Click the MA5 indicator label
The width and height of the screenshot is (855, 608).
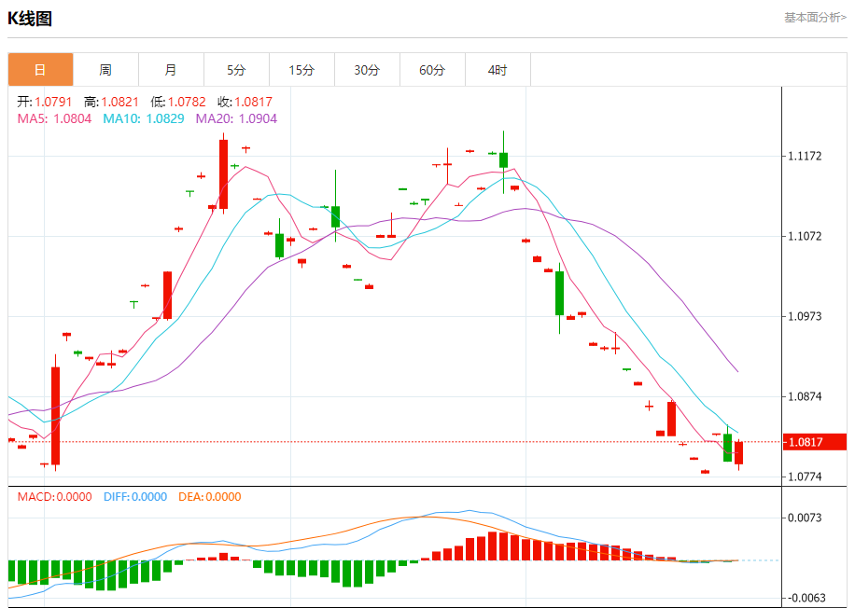tap(54, 118)
